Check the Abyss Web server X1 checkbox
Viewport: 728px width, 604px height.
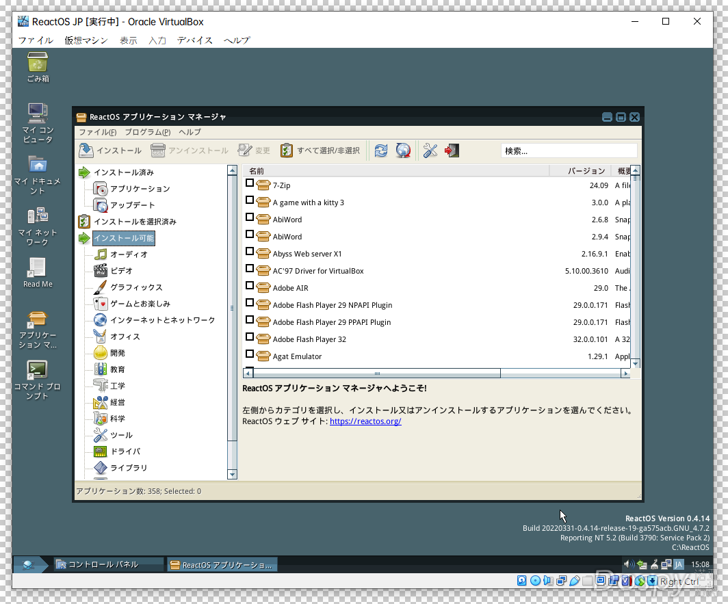250,252
